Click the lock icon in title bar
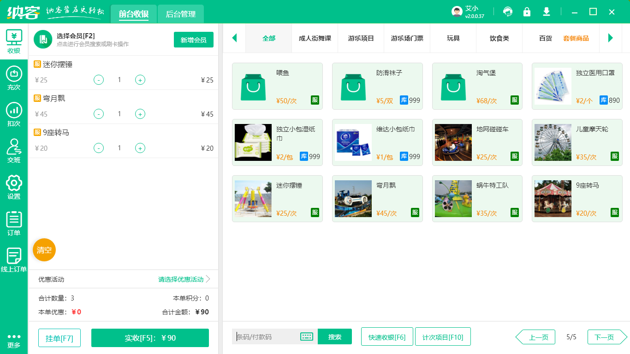 [527, 12]
